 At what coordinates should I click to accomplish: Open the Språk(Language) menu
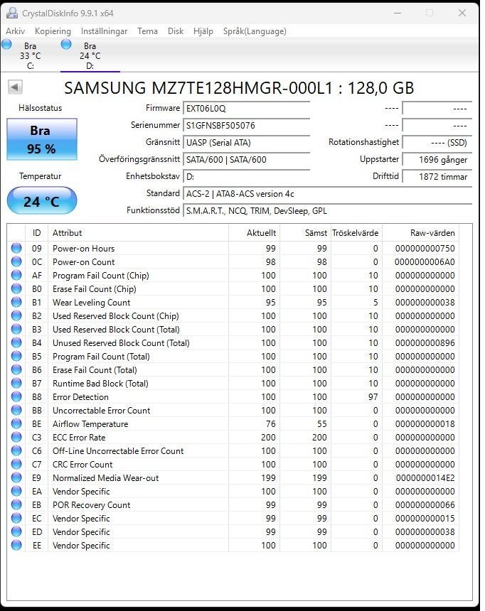point(255,31)
